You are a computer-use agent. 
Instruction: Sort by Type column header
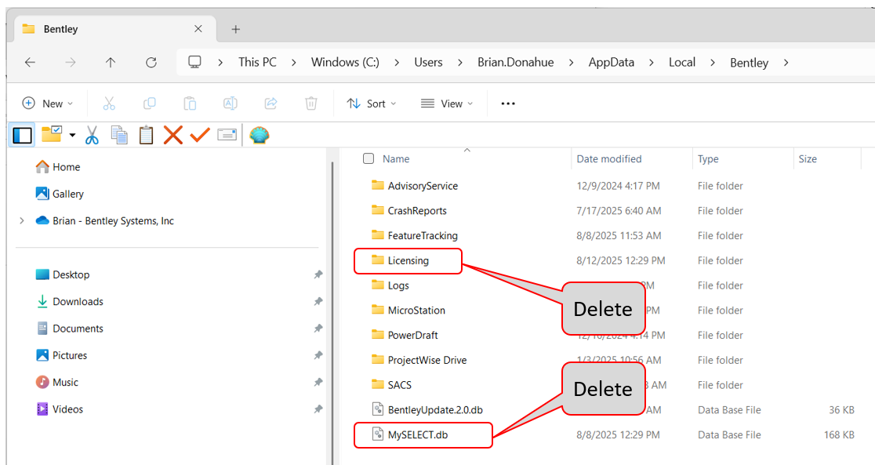click(x=708, y=159)
